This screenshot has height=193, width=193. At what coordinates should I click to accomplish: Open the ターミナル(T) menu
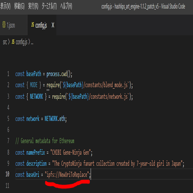point(49,7)
